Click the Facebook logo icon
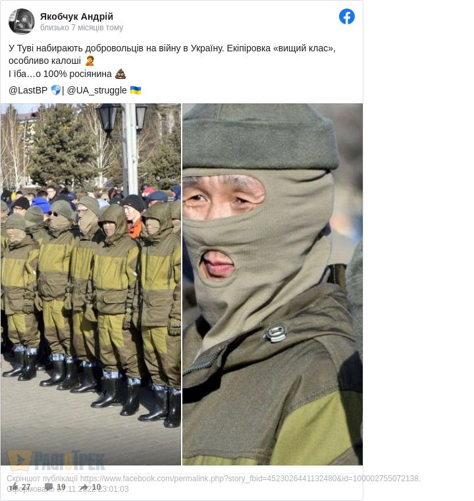 (346, 16)
